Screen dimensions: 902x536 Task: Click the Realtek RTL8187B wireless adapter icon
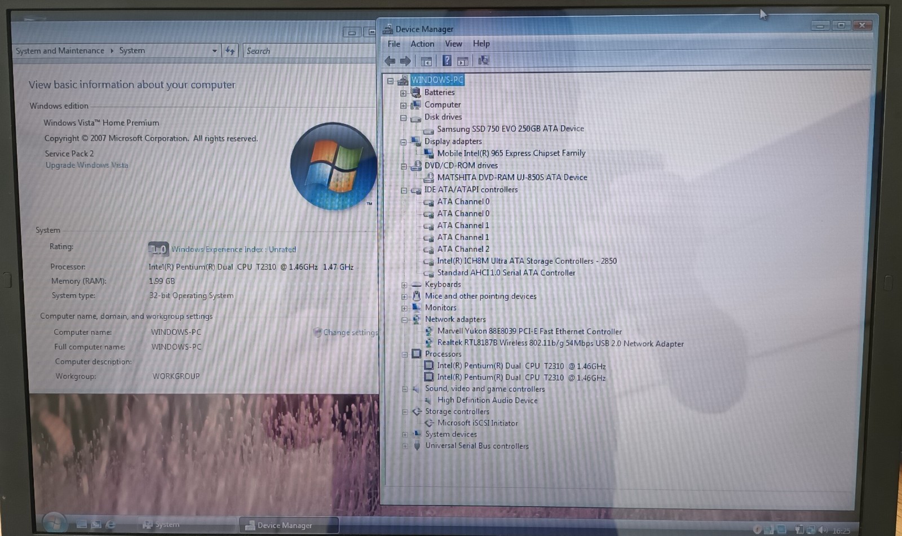click(x=428, y=343)
